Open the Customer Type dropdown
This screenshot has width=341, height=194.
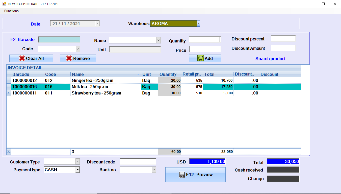tap(78, 161)
